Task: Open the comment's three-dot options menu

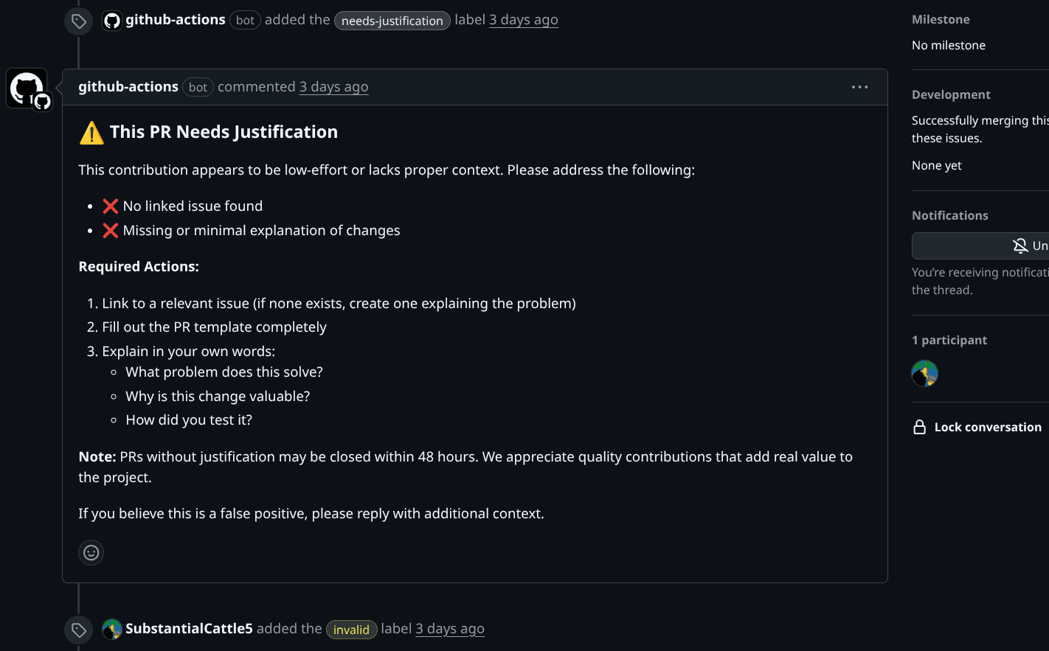Action: click(859, 87)
